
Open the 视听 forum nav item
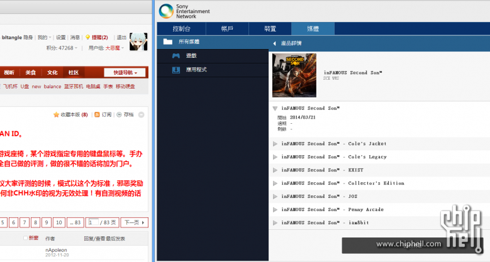point(9,72)
